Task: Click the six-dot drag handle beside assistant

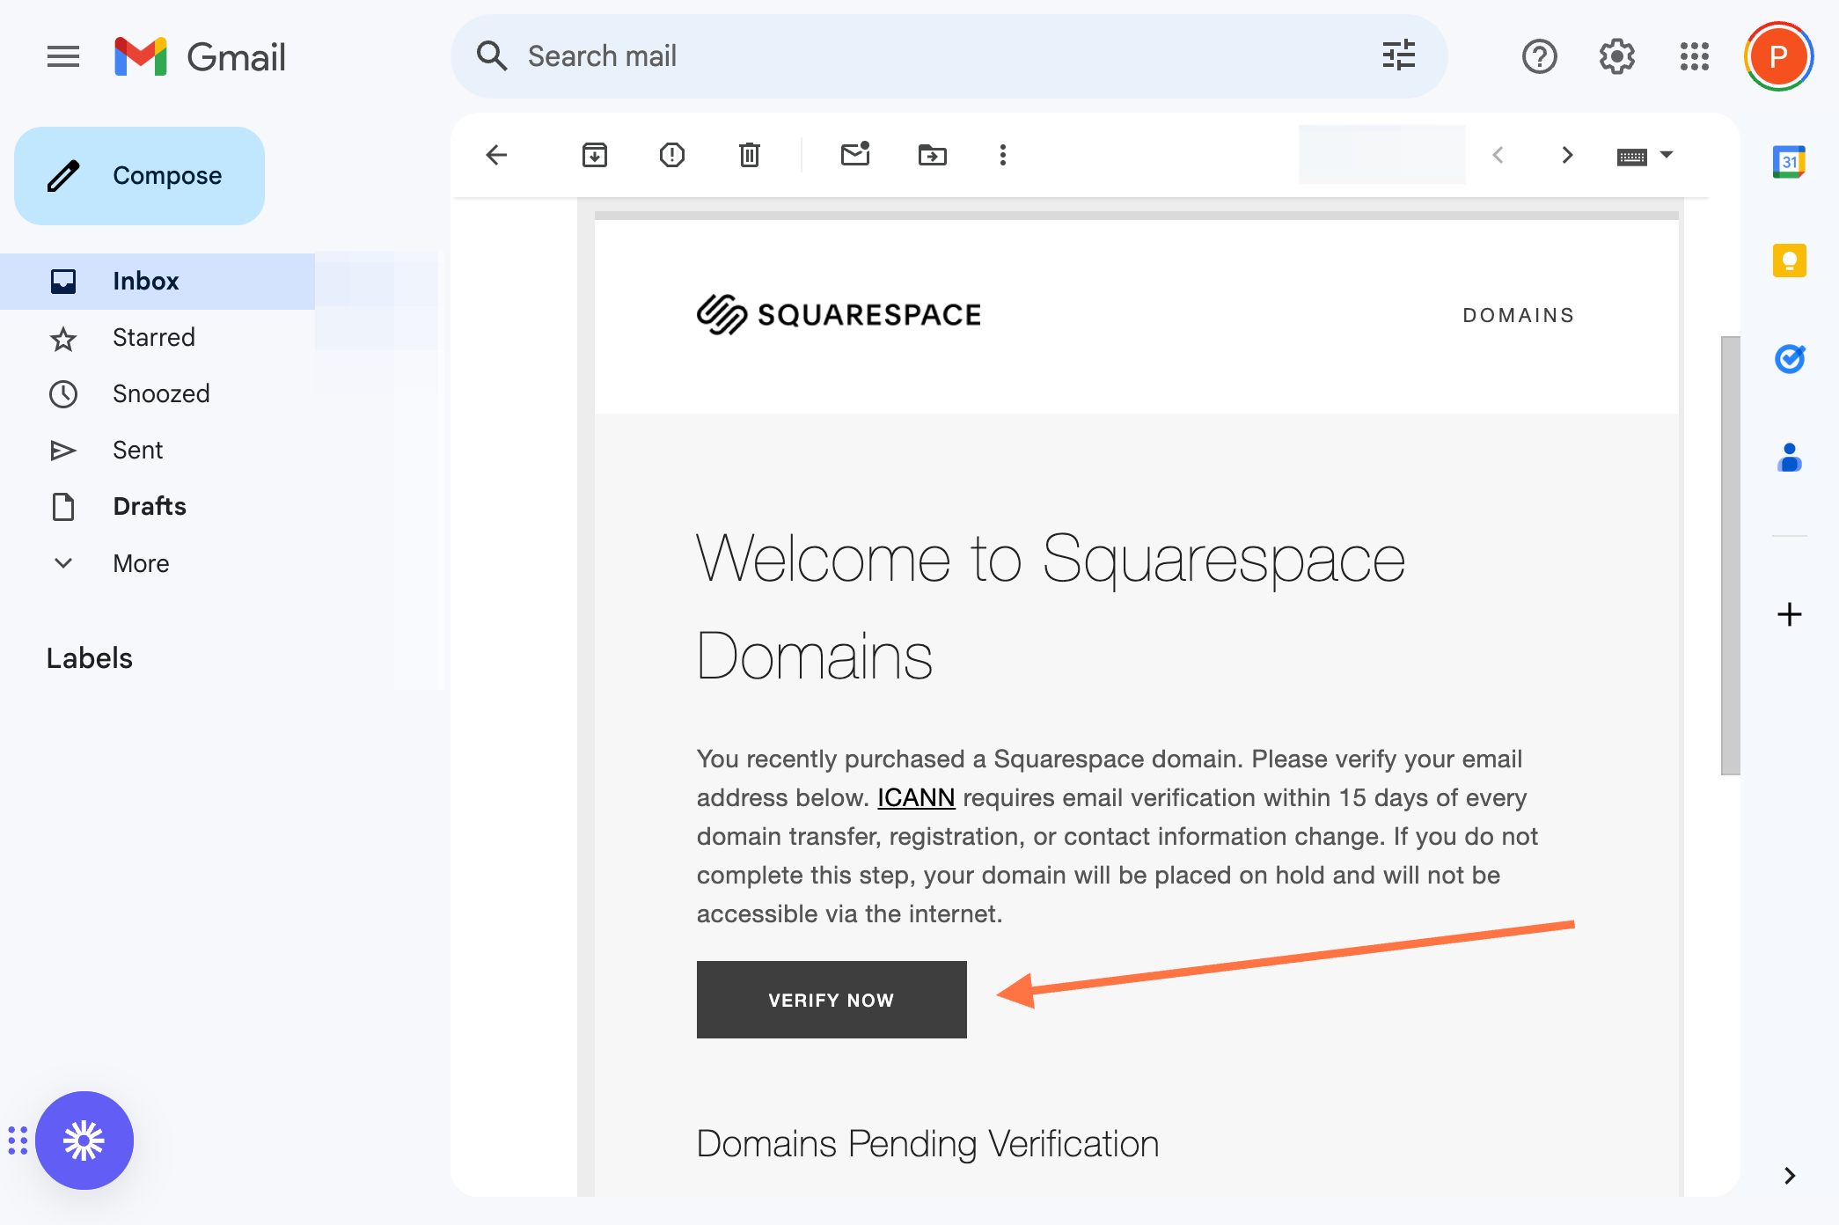Action: [x=18, y=1141]
